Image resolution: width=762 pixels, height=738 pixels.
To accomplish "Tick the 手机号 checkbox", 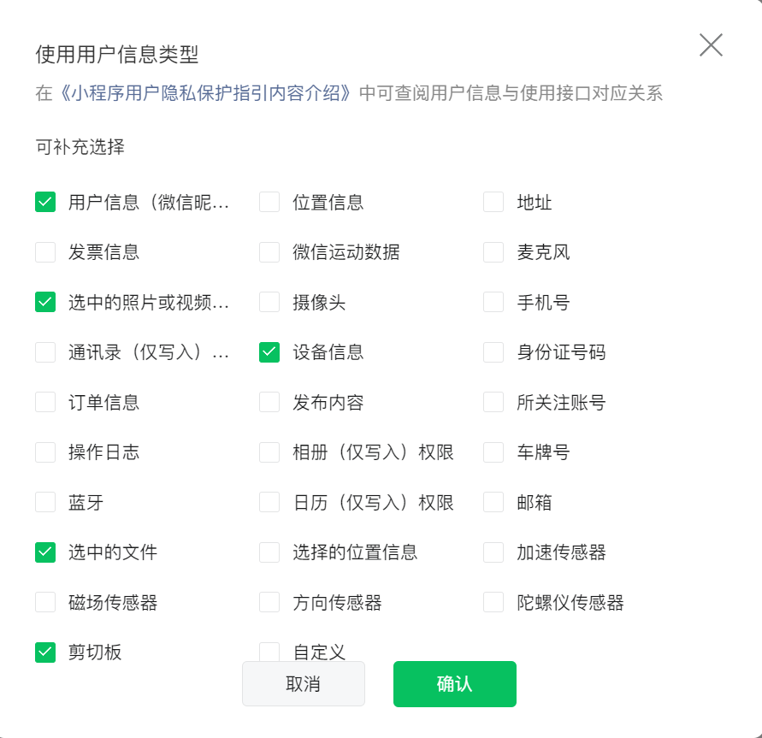I will [x=493, y=302].
